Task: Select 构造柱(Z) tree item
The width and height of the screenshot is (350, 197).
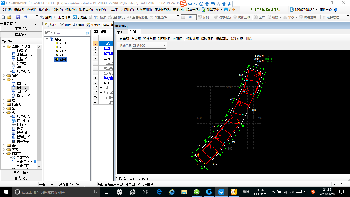Action: point(21,96)
